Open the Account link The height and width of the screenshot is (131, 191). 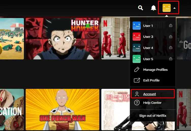click(149, 94)
